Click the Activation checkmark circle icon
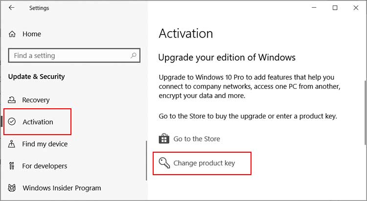The width and height of the screenshot is (367, 201). [12, 121]
